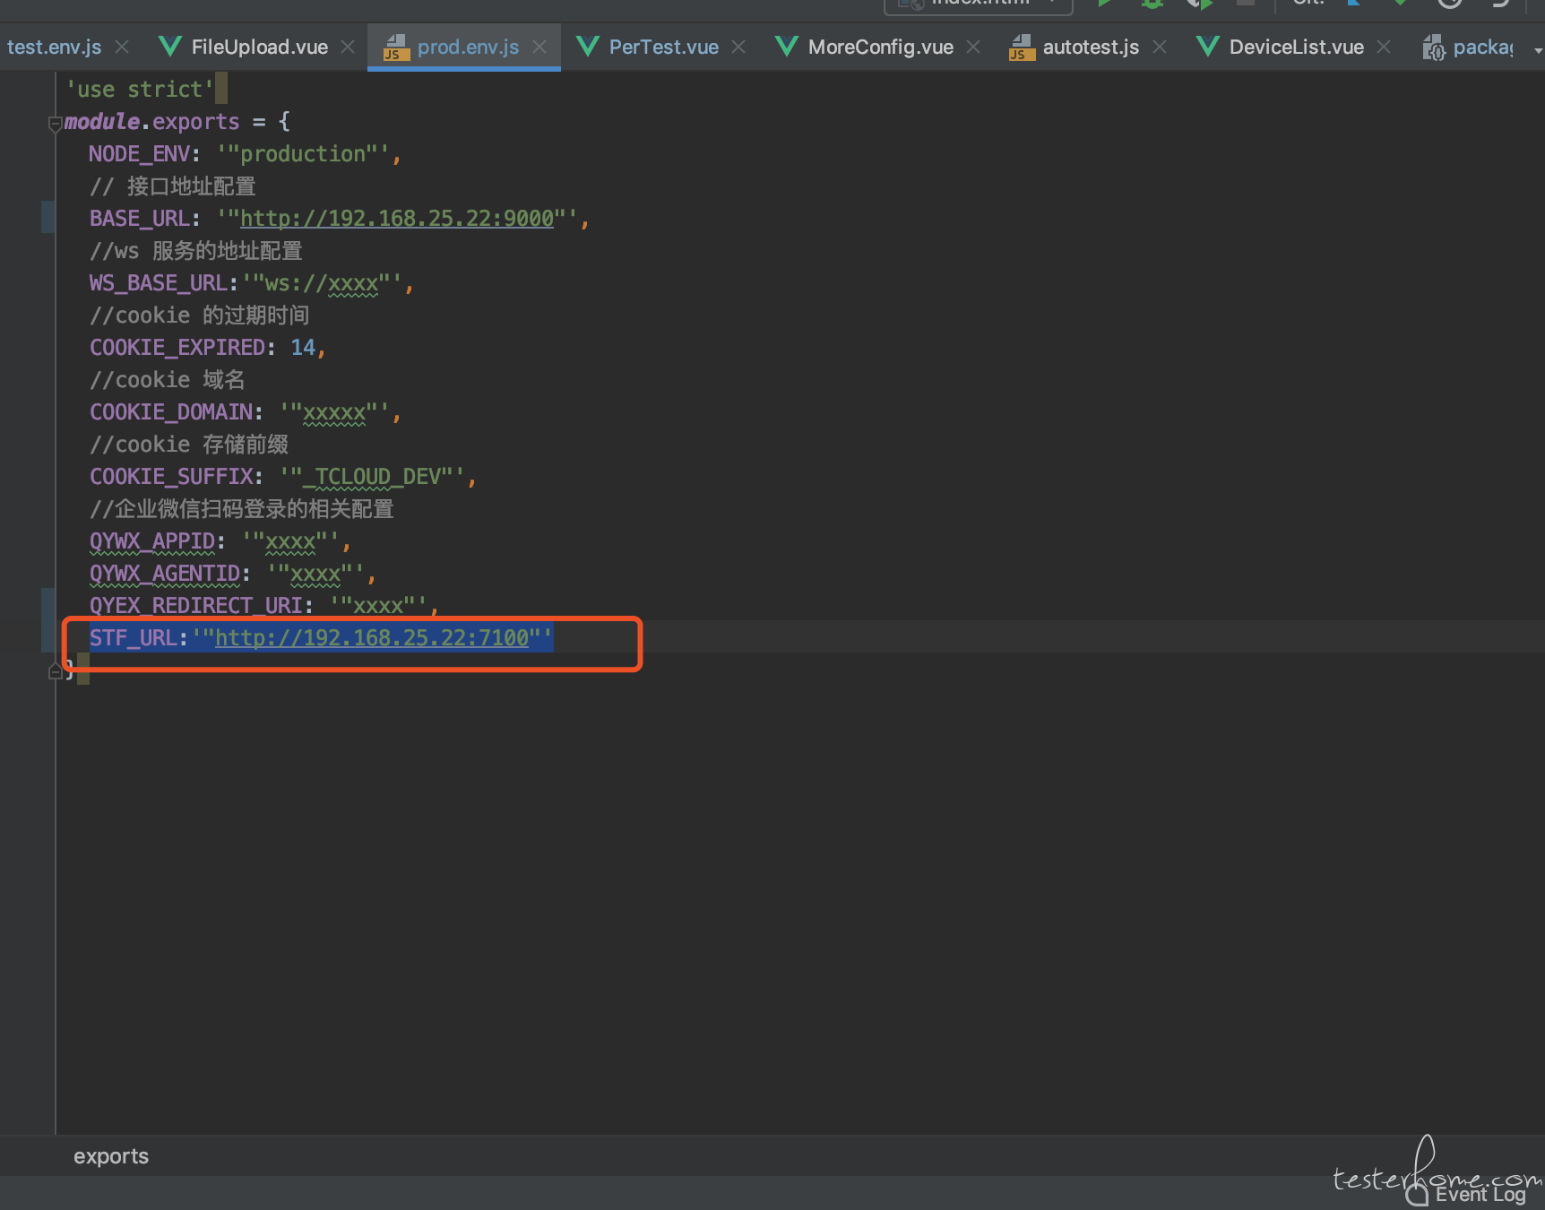Switch to the FileUpload.vue tab
The image size is (1545, 1210).
[x=259, y=47]
